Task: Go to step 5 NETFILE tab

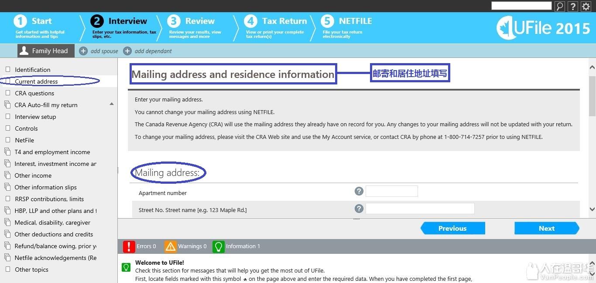Action: point(346,27)
